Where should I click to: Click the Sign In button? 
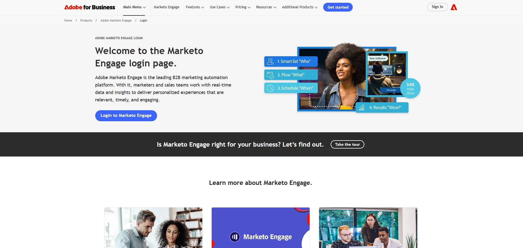(x=437, y=7)
